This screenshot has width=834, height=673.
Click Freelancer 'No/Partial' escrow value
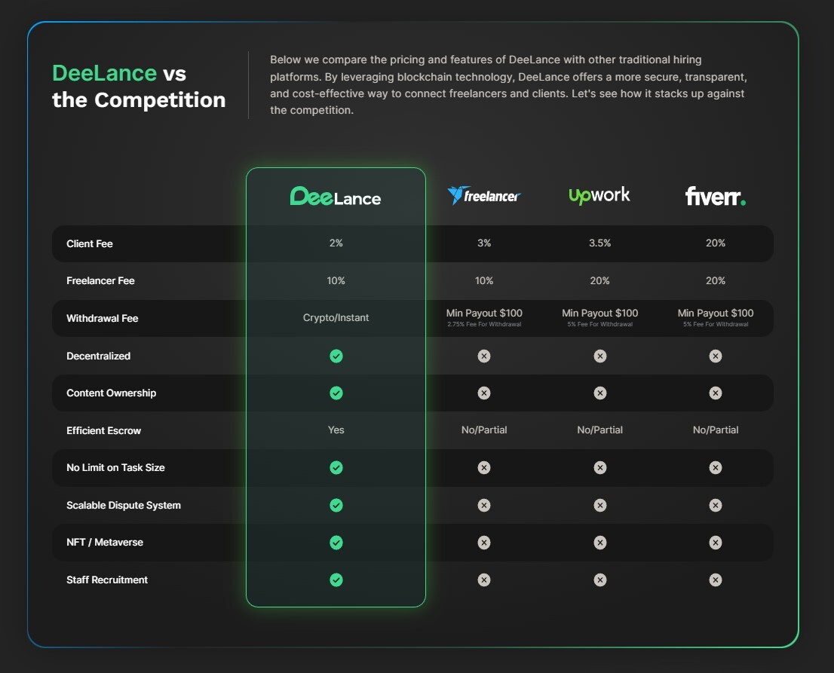(484, 430)
